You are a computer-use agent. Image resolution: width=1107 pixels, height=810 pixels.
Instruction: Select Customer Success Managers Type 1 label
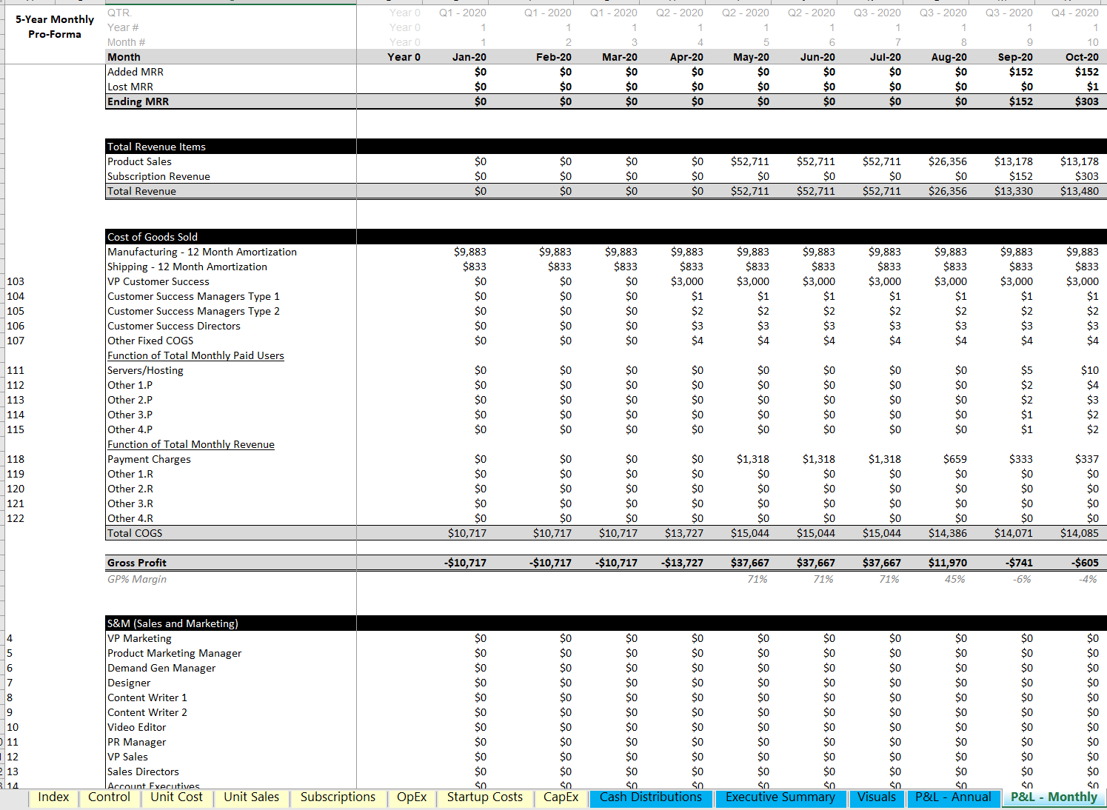[x=193, y=296]
